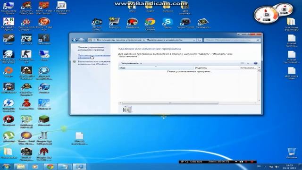
Task: Open the Упорядочить dropdown menu
Action: 132,63
